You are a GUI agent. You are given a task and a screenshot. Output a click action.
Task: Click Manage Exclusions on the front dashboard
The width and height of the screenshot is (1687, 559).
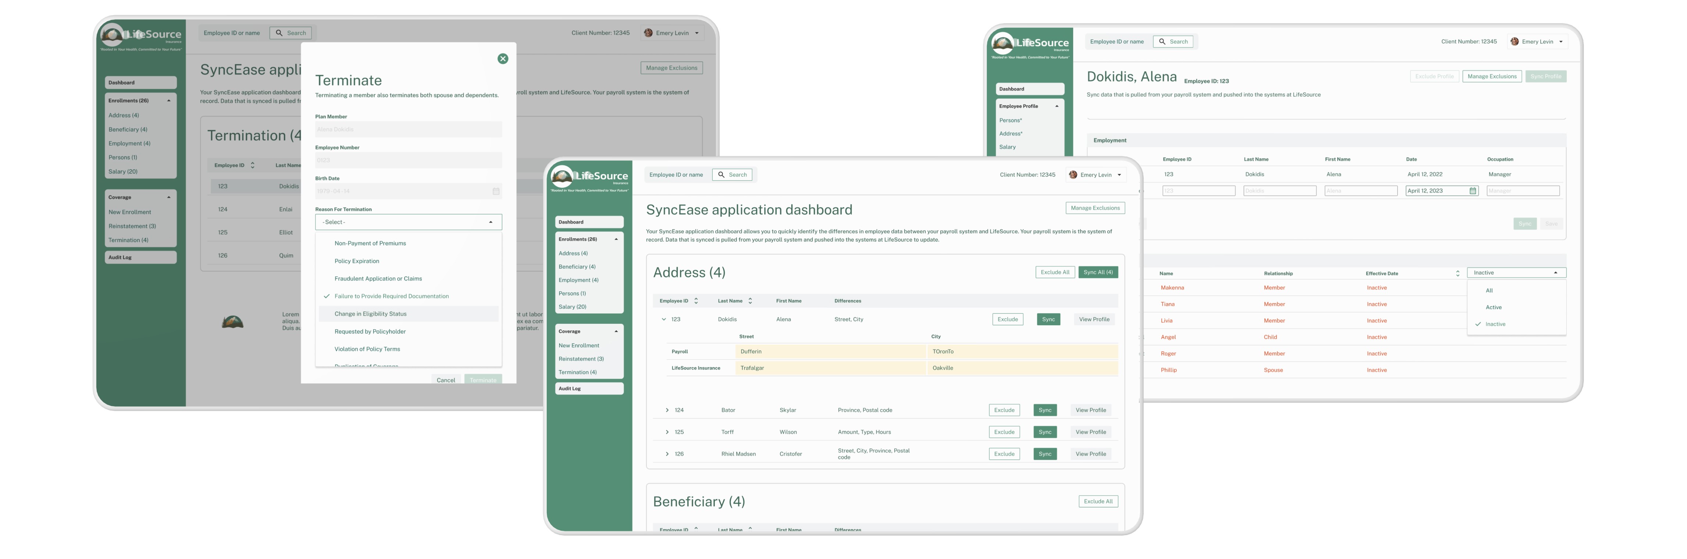click(x=1095, y=208)
